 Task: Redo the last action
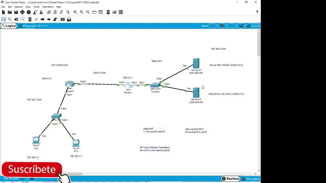click(68, 12)
